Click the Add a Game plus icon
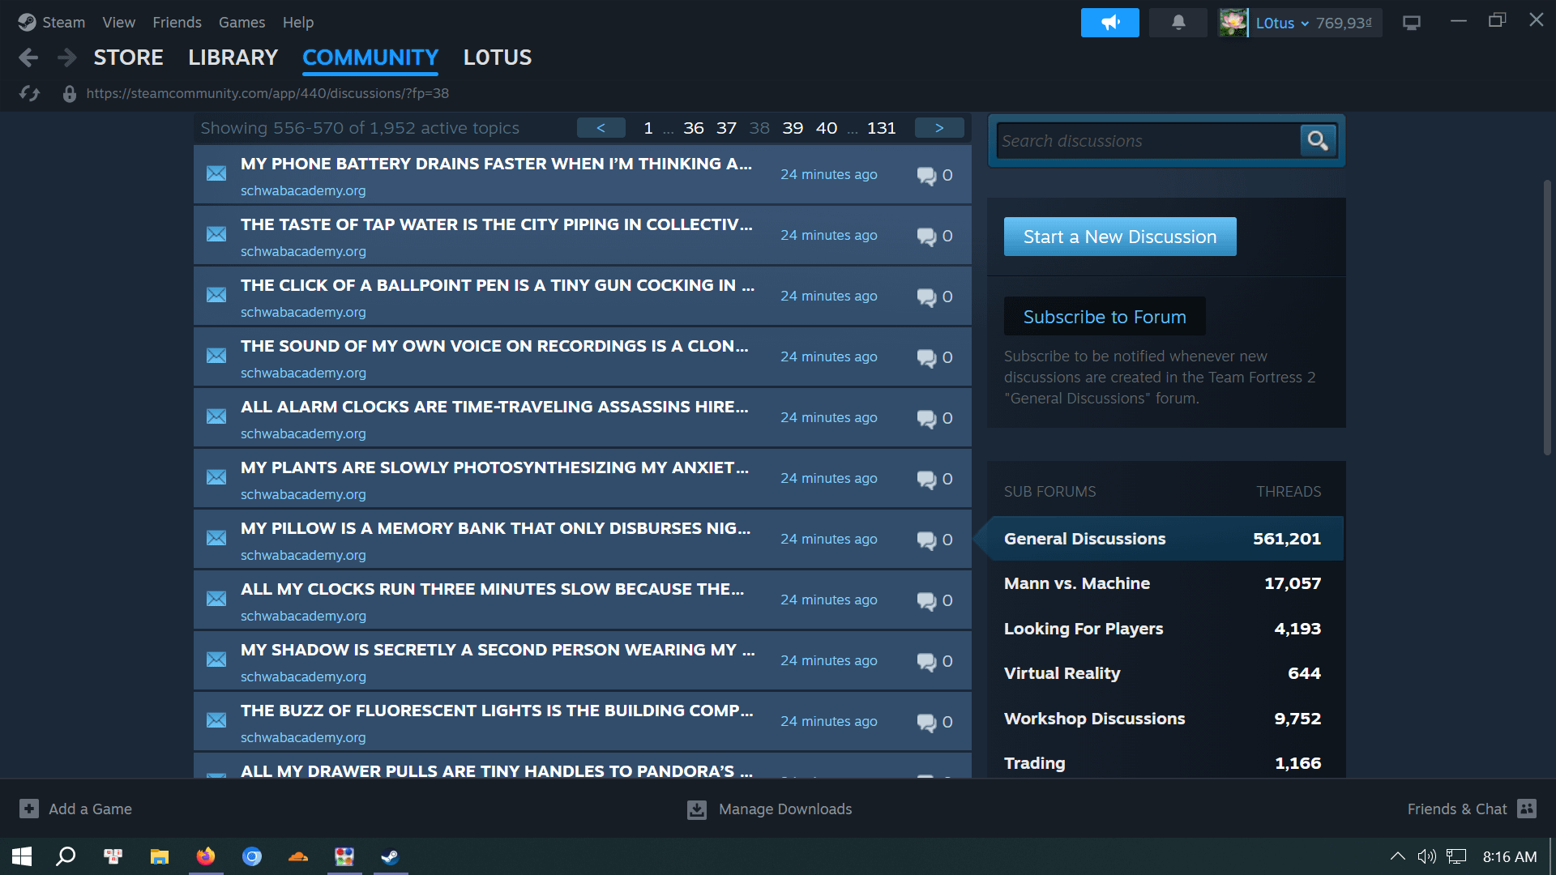Image resolution: width=1556 pixels, height=875 pixels. (x=29, y=809)
